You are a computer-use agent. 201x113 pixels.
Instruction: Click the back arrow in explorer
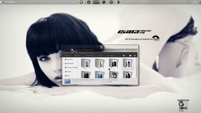click(64, 50)
